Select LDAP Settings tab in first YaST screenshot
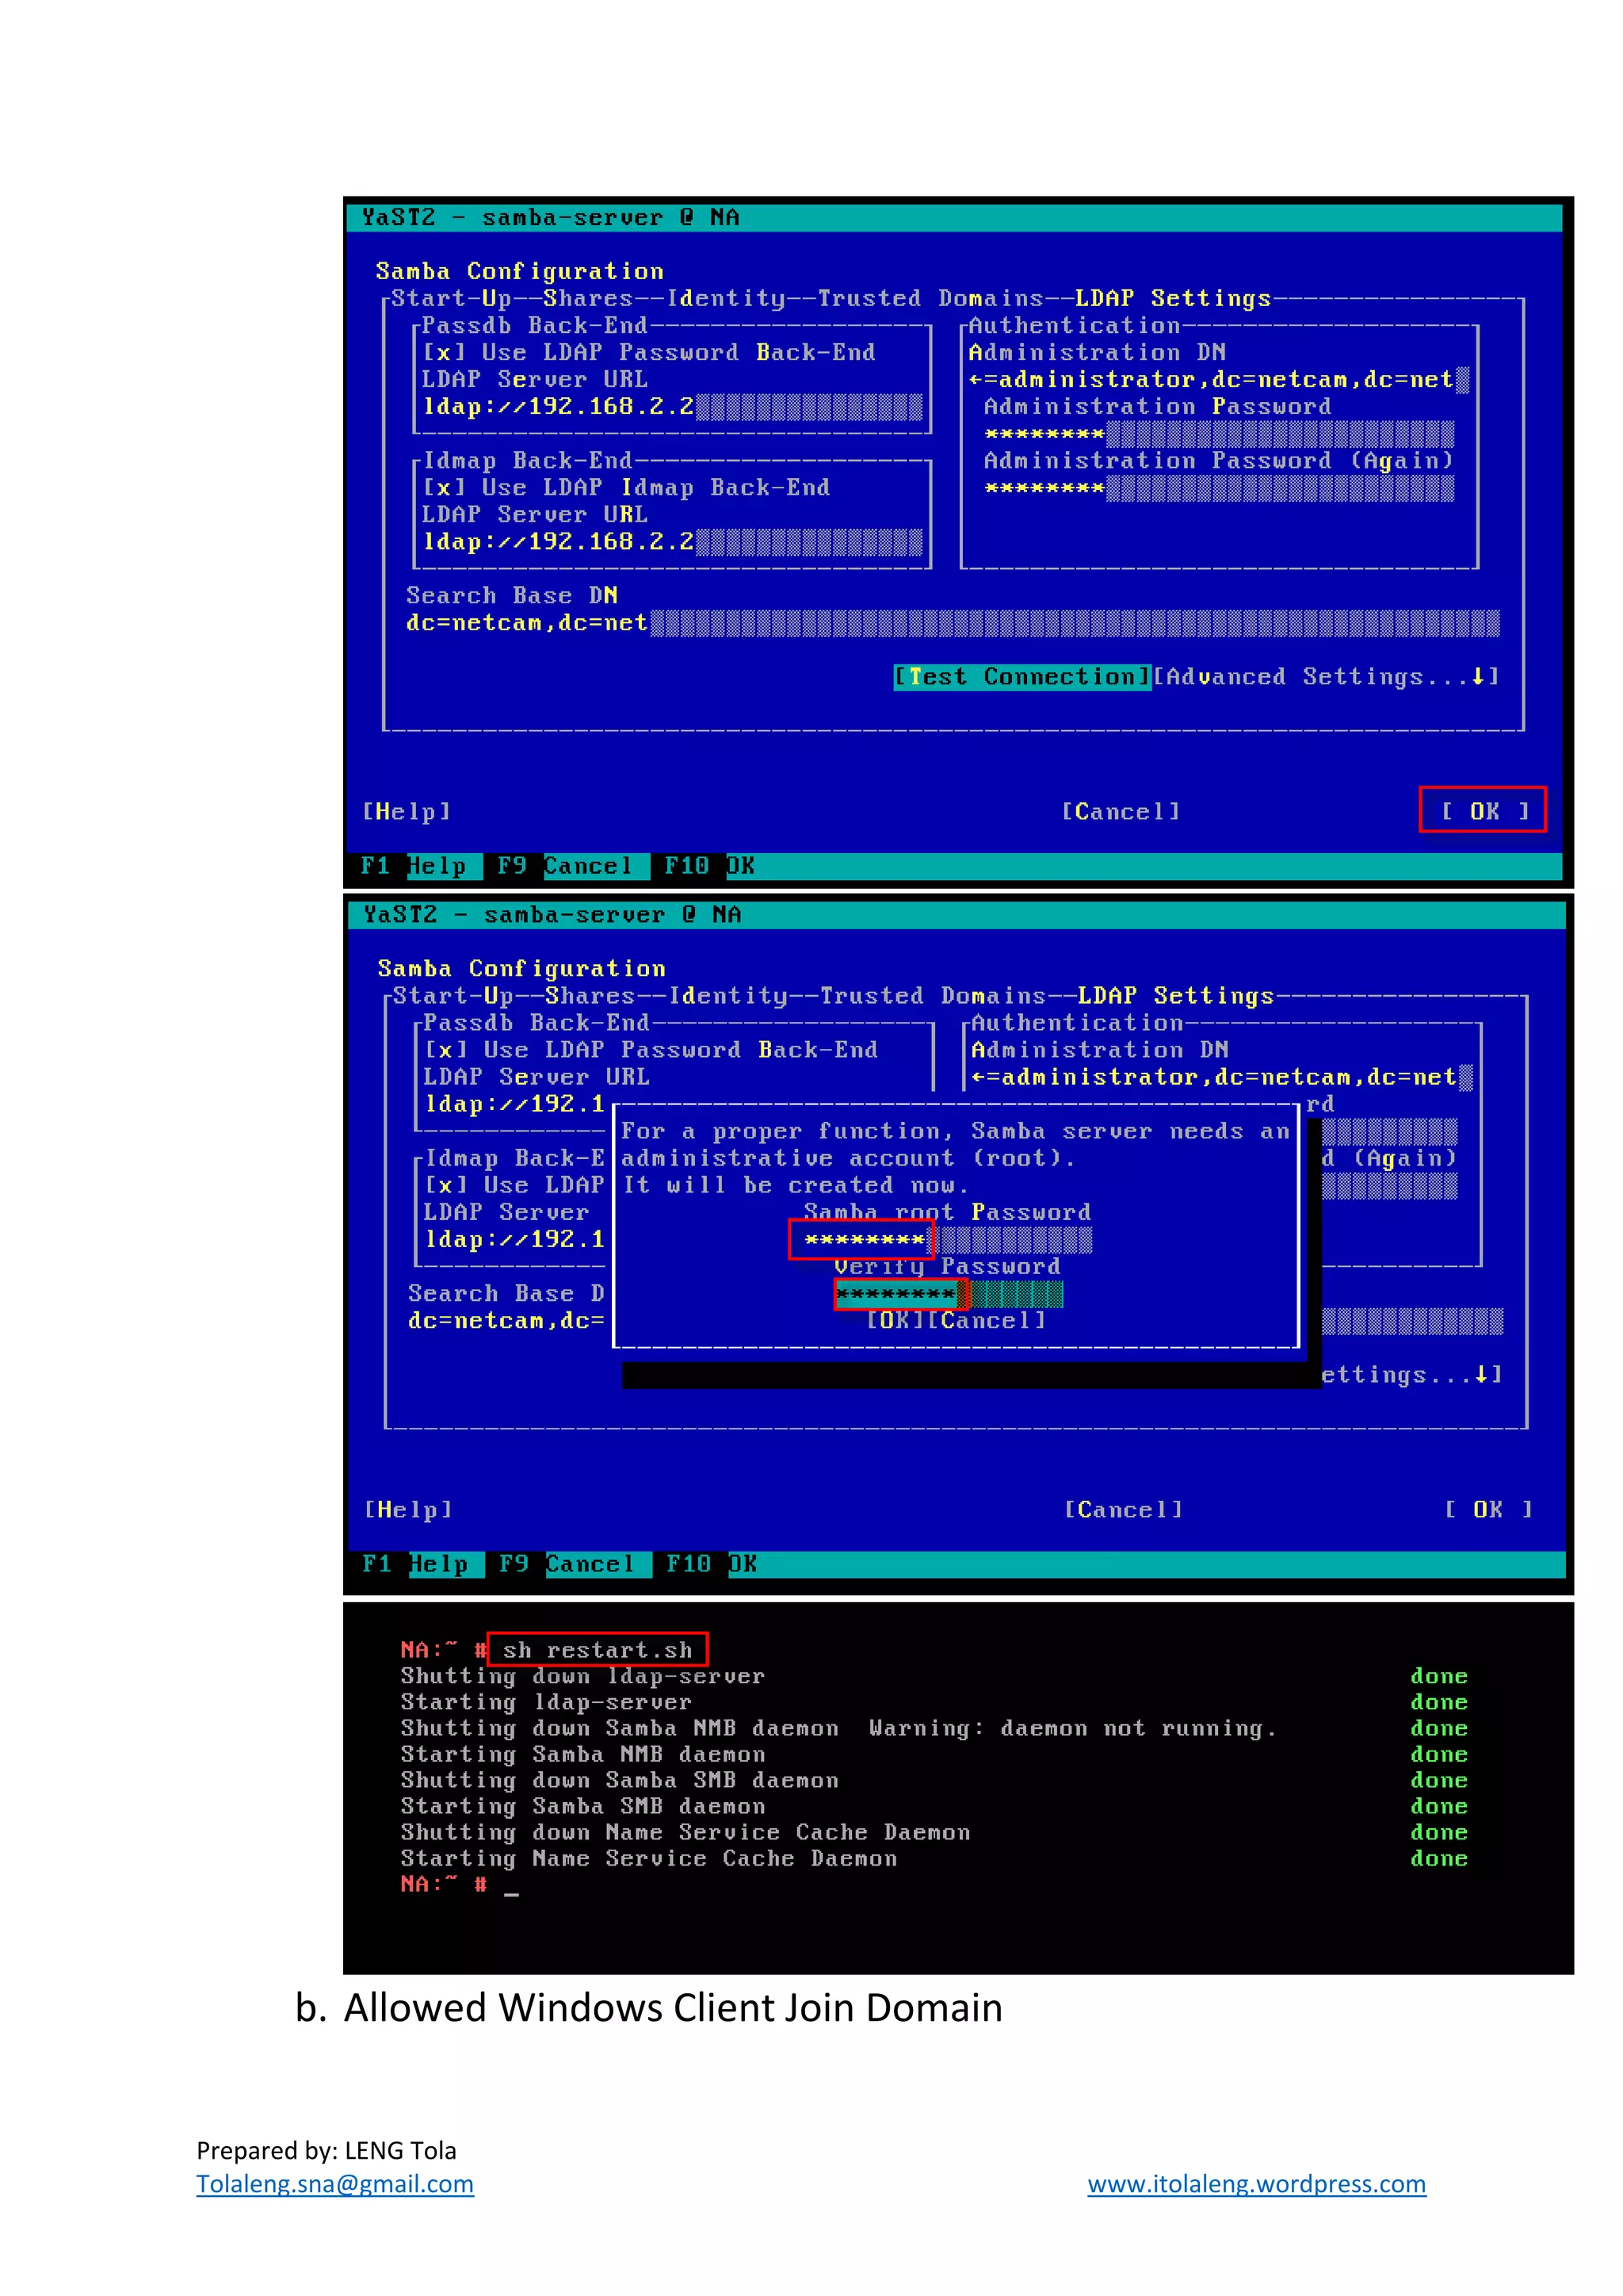Image resolution: width=1623 pixels, height=2296 pixels. 1174,299
